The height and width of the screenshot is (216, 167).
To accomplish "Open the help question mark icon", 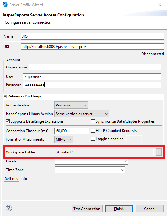I will point(9,208).
